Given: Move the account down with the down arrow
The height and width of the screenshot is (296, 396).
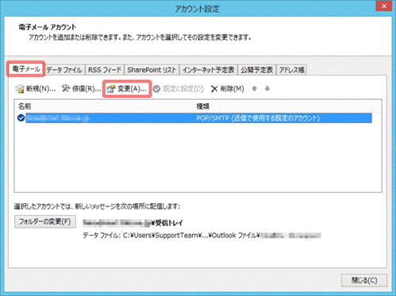Looking at the screenshot, I should click(267, 89).
